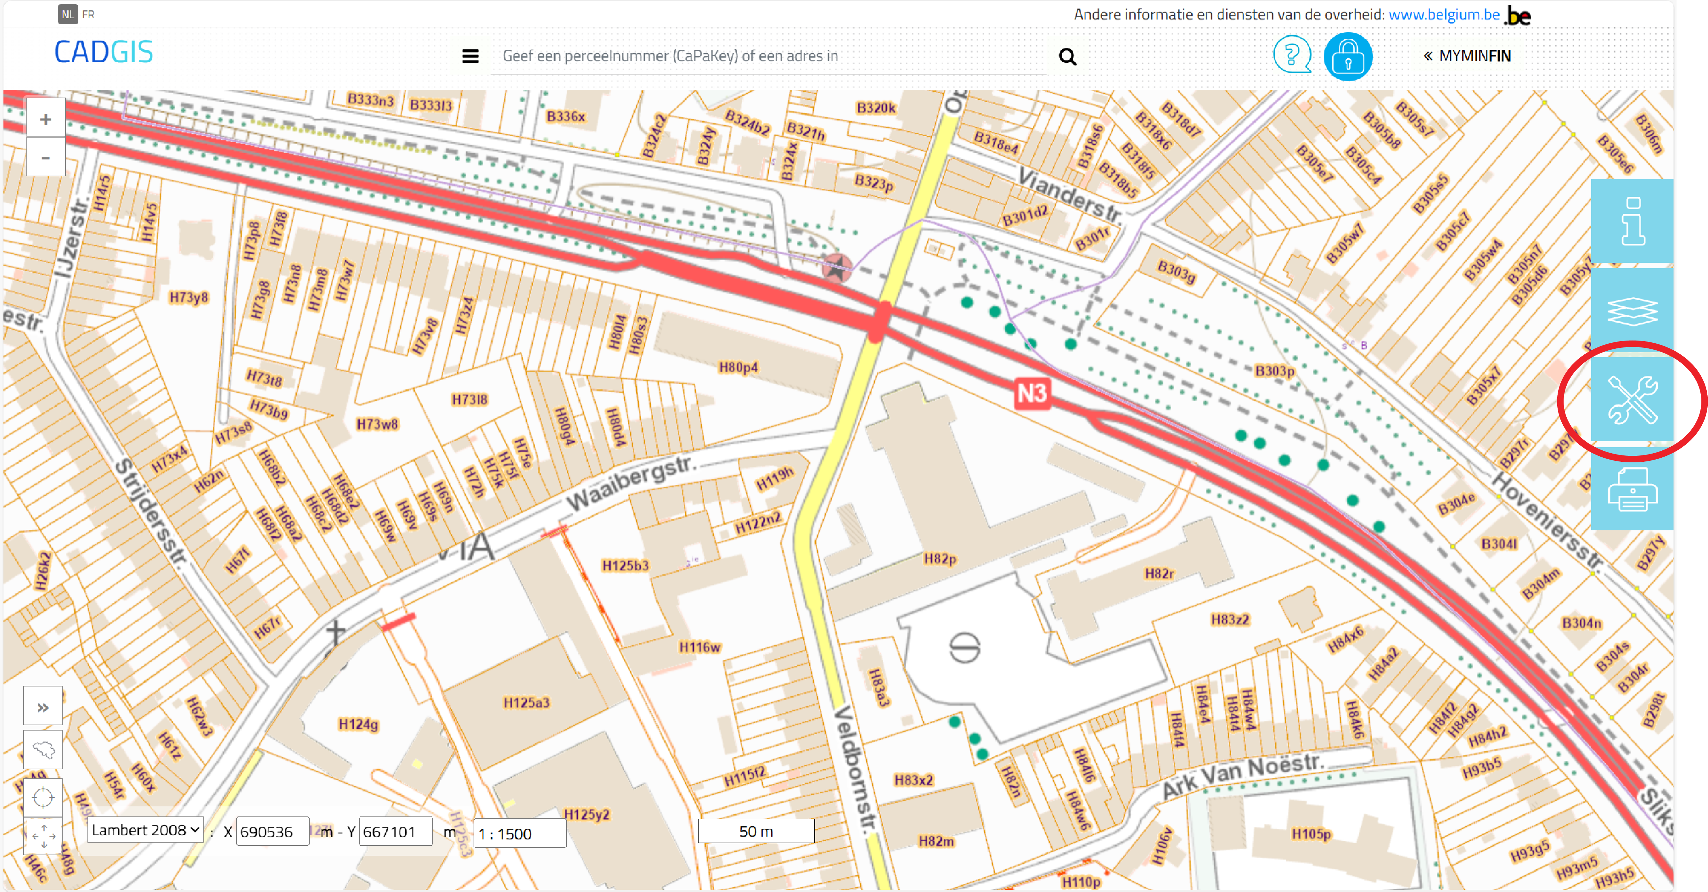
Task: Zoom out with the minus button
Action: tap(45, 158)
